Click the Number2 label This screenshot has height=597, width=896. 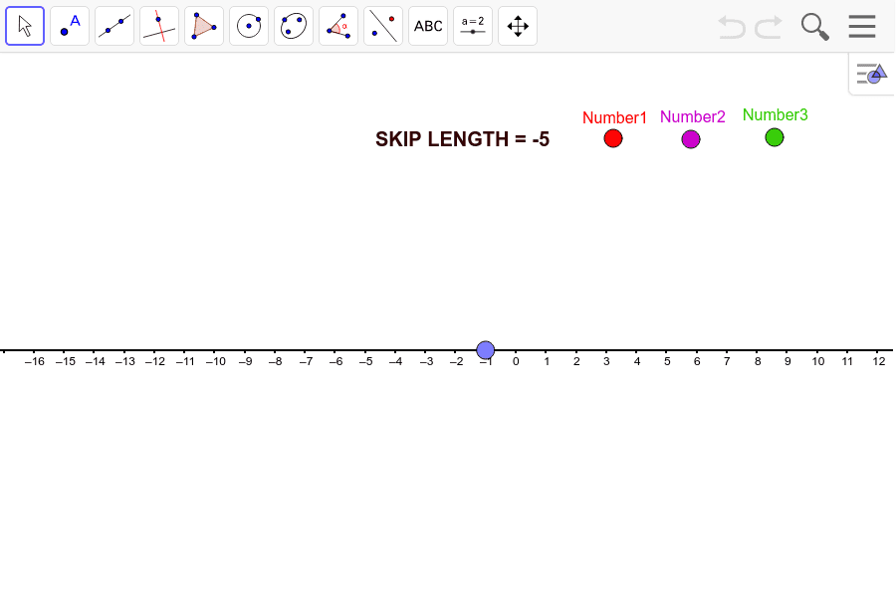point(693,116)
